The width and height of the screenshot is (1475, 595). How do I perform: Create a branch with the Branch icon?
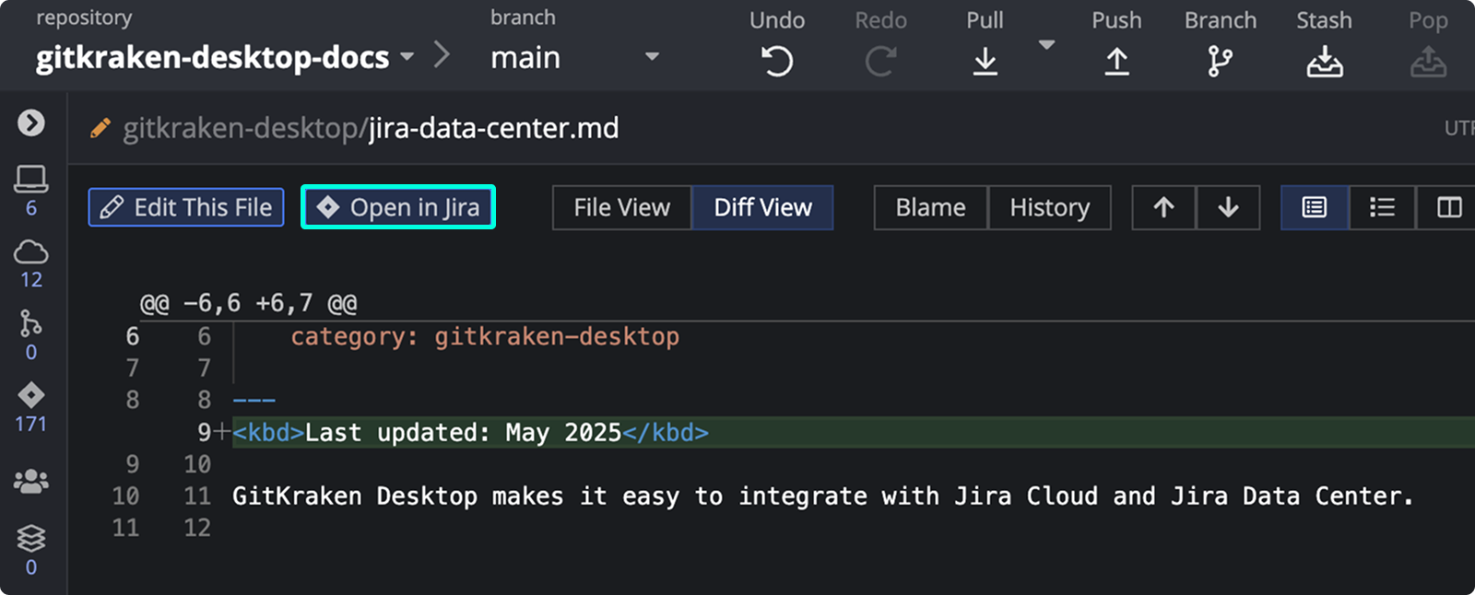click(1220, 62)
